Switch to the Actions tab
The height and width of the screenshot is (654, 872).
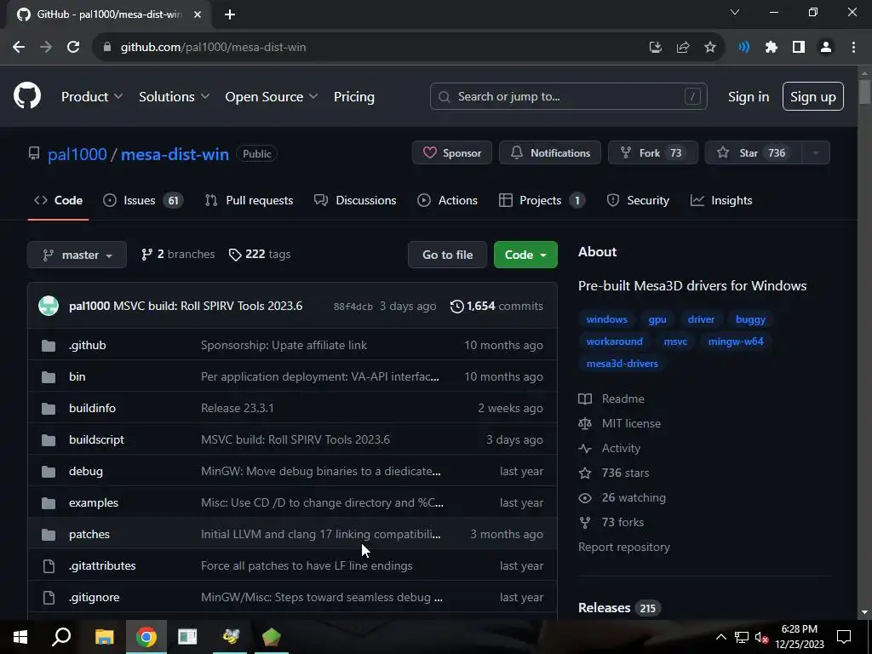(x=448, y=200)
